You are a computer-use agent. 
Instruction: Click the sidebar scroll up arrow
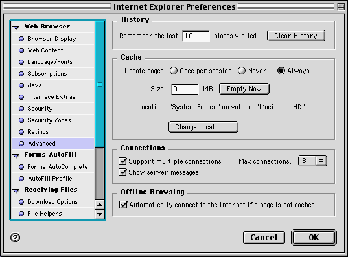click(x=100, y=205)
